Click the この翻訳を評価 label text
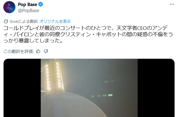 tap(19, 51)
